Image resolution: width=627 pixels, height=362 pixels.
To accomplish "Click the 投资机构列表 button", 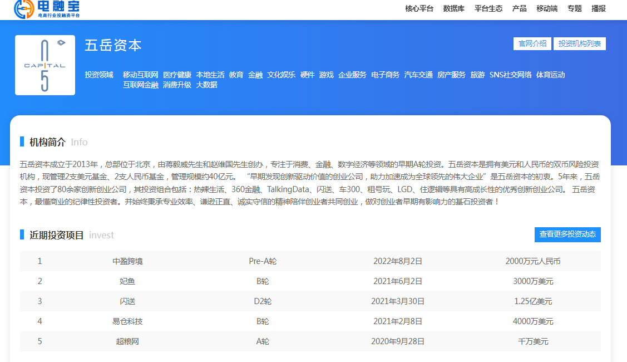I will click(579, 43).
